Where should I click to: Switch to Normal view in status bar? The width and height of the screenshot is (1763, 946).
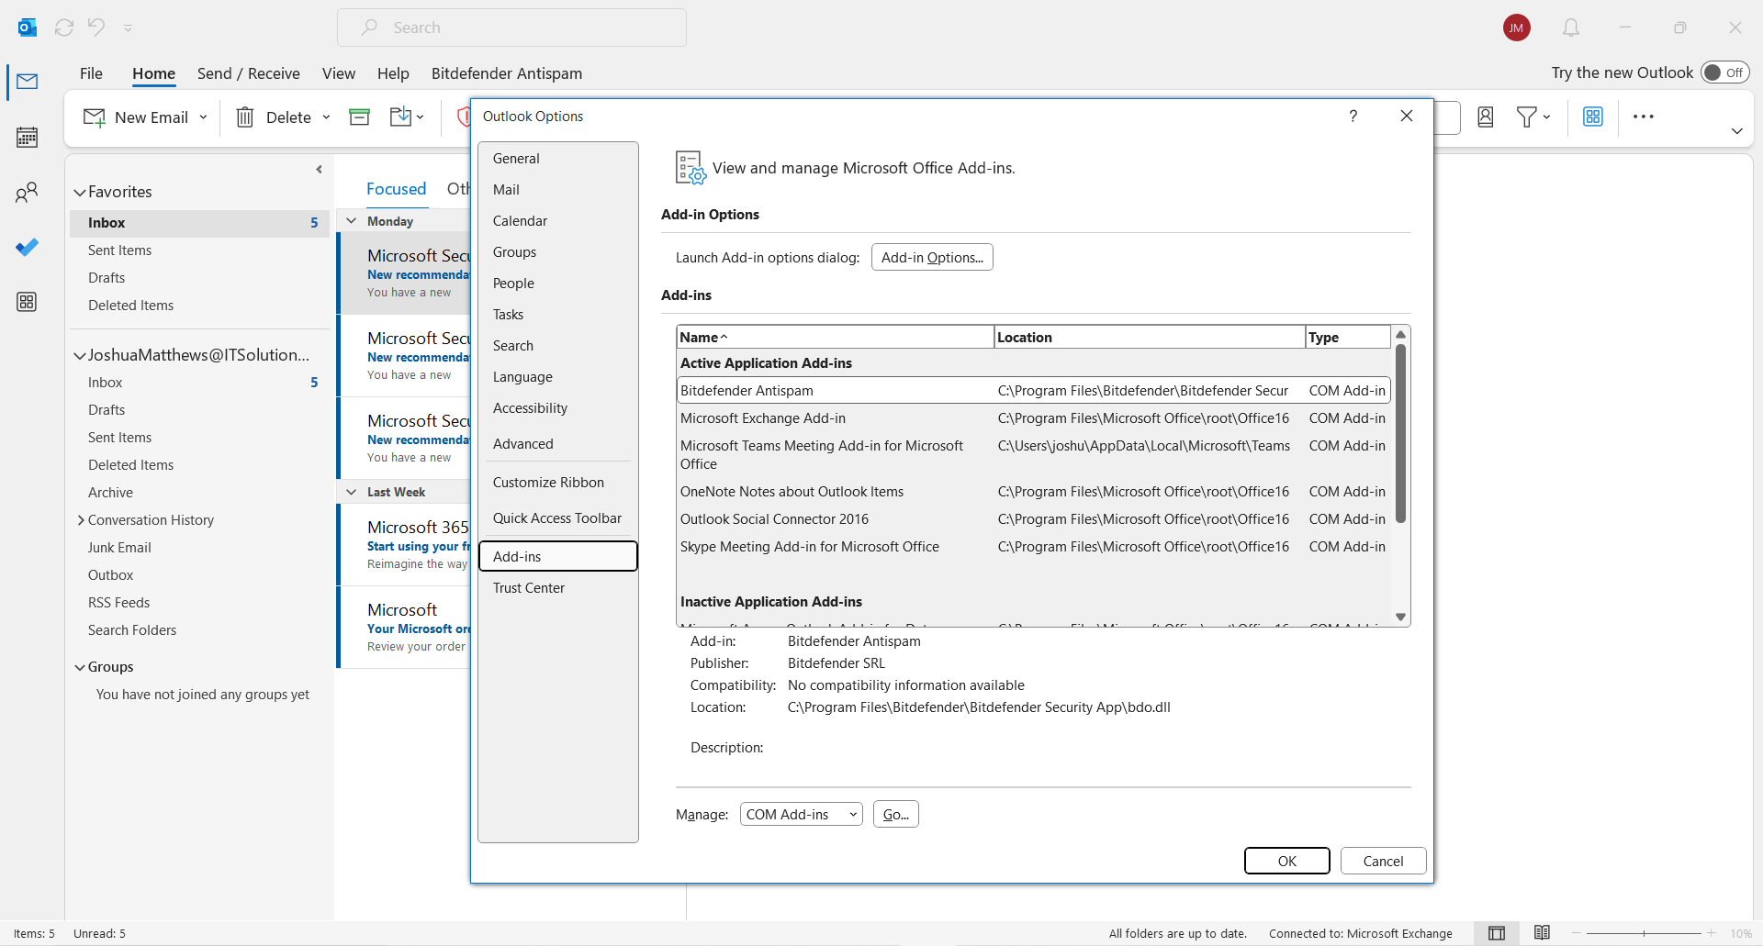[x=1497, y=933]
